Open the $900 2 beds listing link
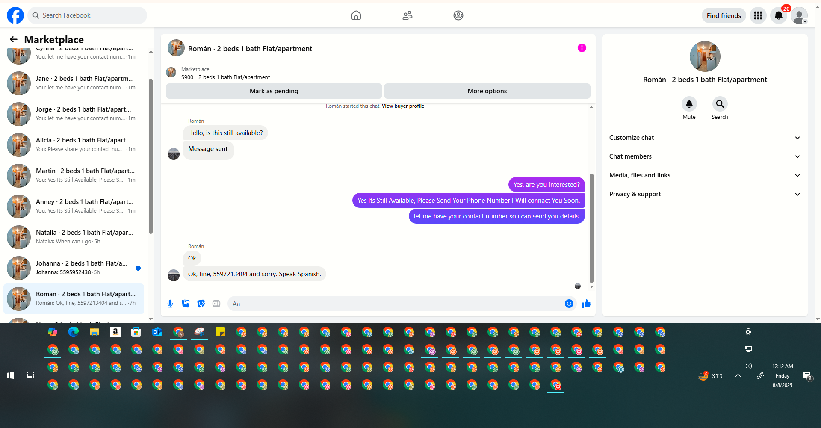Image resolution: width=821 pixels, height=428 pixels. point(226,77)
